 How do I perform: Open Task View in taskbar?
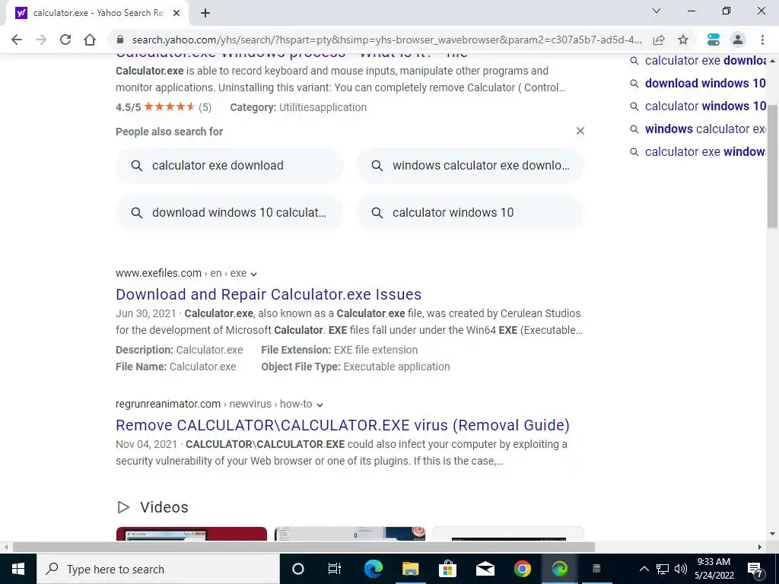pyautogui.click(x=335, y=569)
